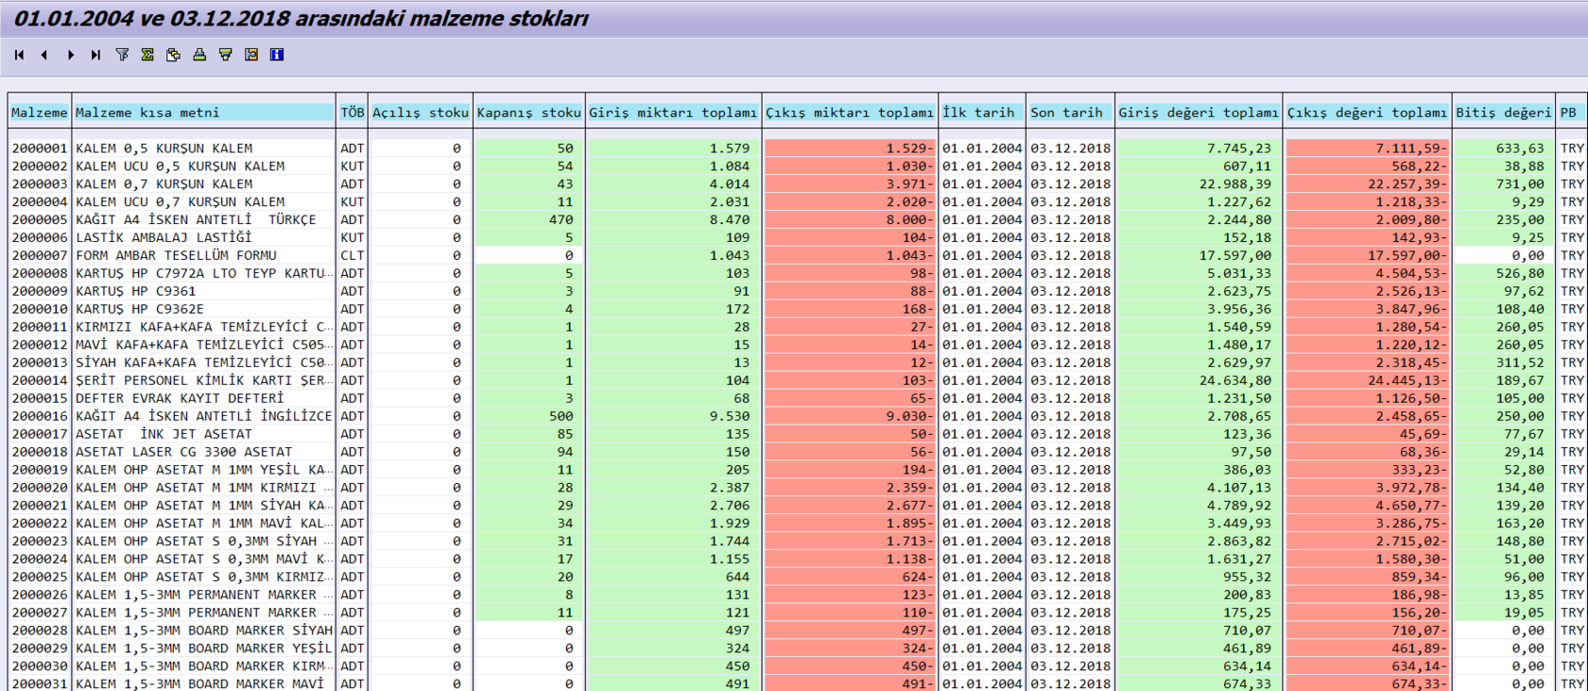Click text DEFTER EVRAK KAYIT DEFTERİ
The width and height of the screenshot is (1588, 691).
pyautogui.click(x=180, y=398)
